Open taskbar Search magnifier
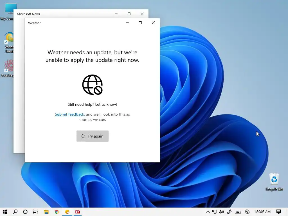The image size is (288, 216). (x=15, y=212)
